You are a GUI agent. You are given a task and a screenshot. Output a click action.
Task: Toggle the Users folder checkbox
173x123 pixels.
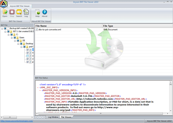point(15,38)
